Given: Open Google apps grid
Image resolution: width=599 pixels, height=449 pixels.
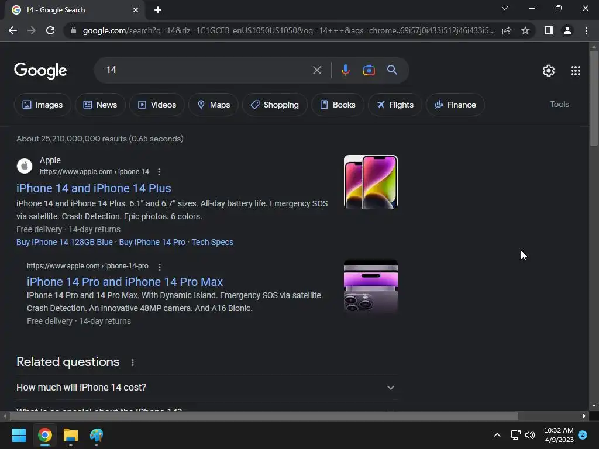Looking at the screenshot, I should pyautogui.click(x=576, y=71).
